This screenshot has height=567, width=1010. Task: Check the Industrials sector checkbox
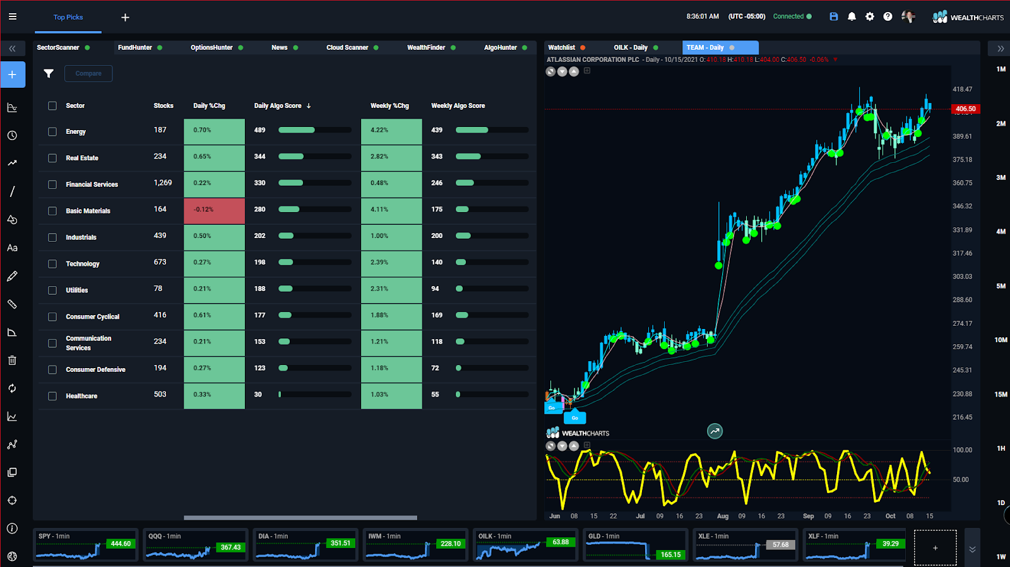(52, 237)
